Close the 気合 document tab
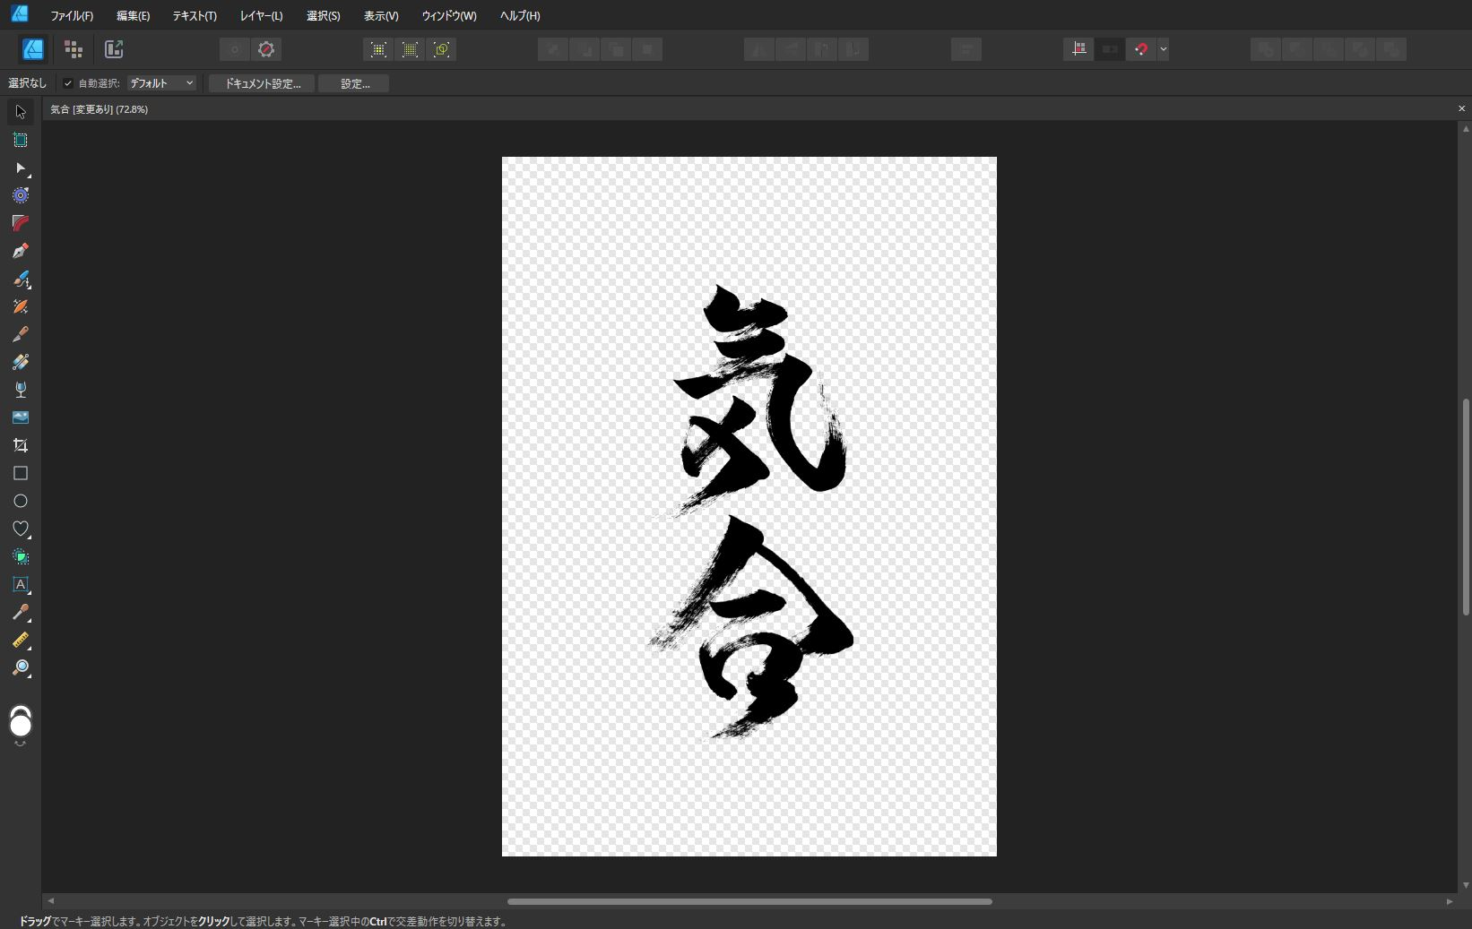The image size is (1472, 929). pos(1461,108)
